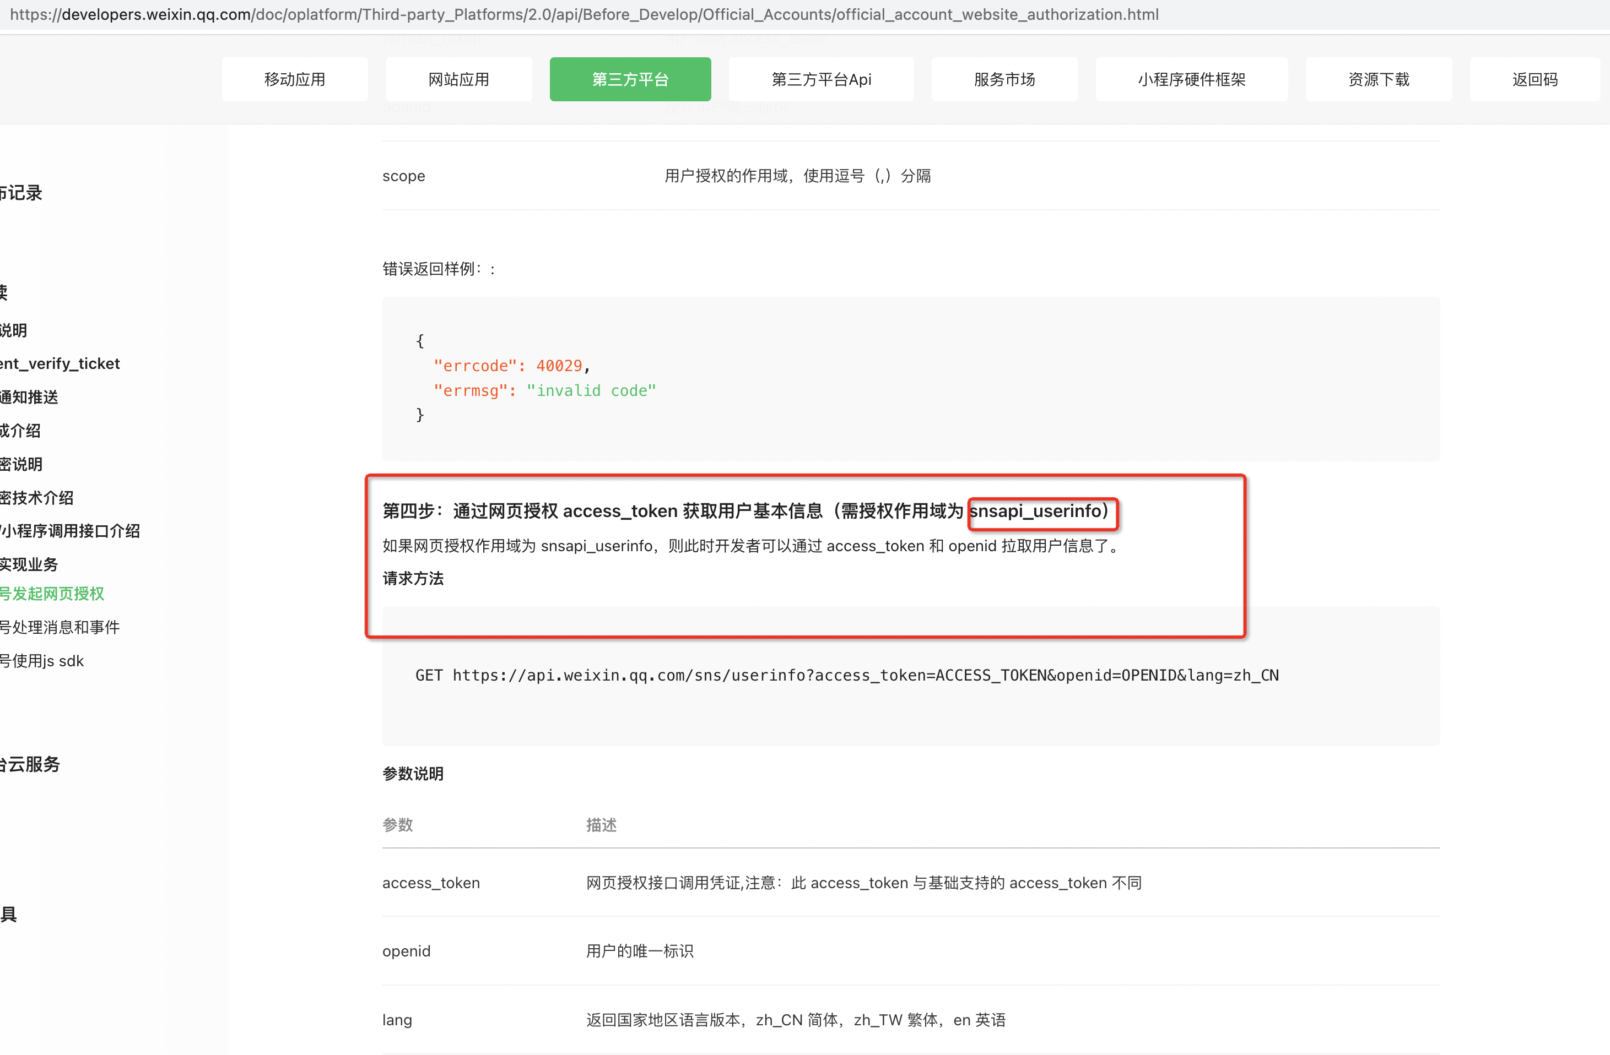Open the 第三方平台Api tab

(x=820, y=79)
